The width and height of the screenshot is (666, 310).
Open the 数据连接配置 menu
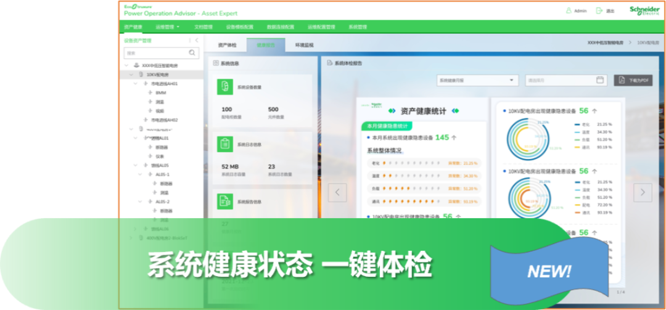pyautogui.click(x=281, y=27)
